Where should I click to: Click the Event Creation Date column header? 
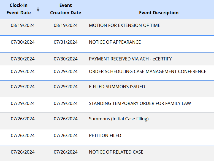(x=66, y=9)
